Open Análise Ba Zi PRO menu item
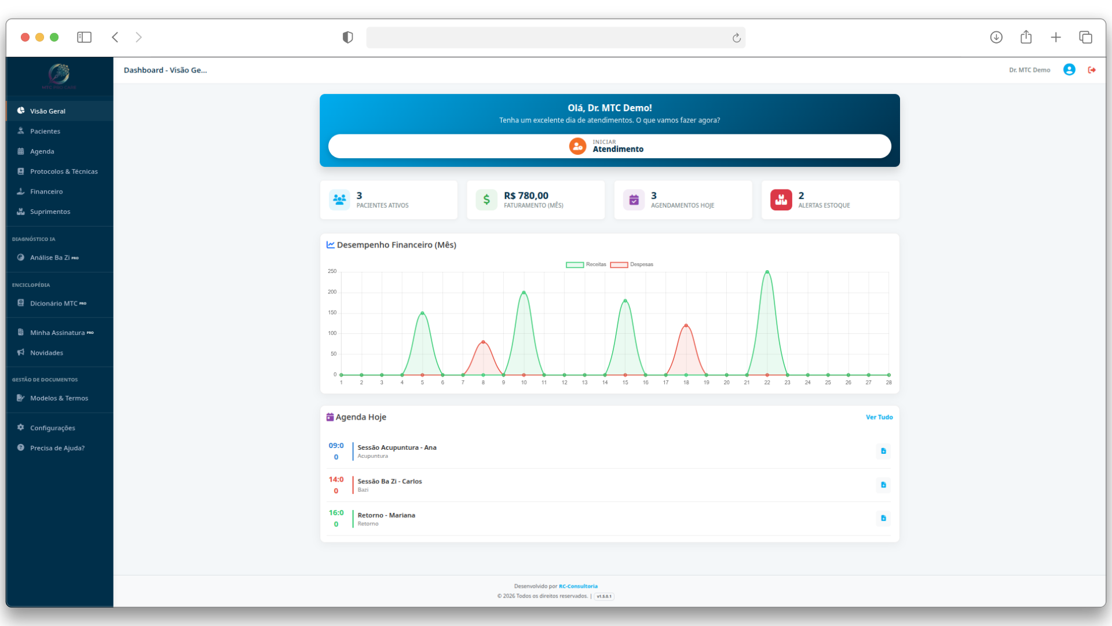 50,258
